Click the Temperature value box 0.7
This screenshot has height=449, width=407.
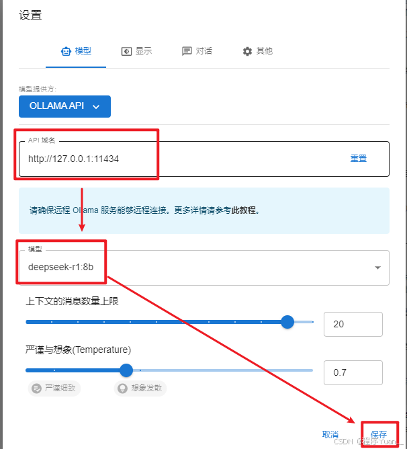(353, 372)
